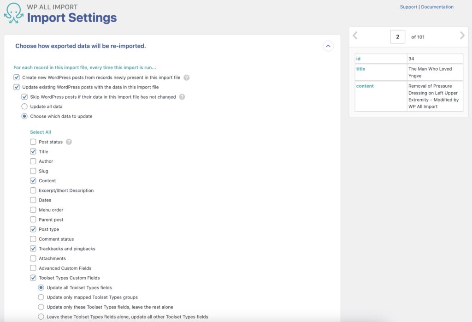Uncheck the 'Title' checkbox
Screen dimensions: 472x322
click(33, 151)
